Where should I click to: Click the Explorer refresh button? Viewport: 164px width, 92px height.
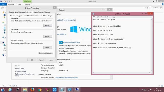[148, 8]
